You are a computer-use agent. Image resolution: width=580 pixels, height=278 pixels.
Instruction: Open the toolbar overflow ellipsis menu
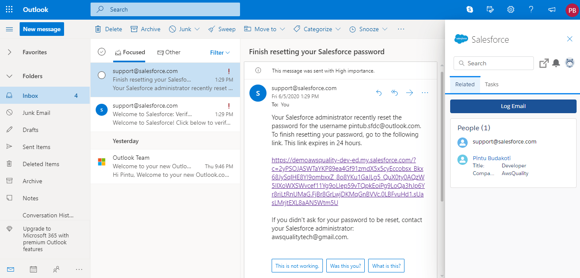[401, 29]
